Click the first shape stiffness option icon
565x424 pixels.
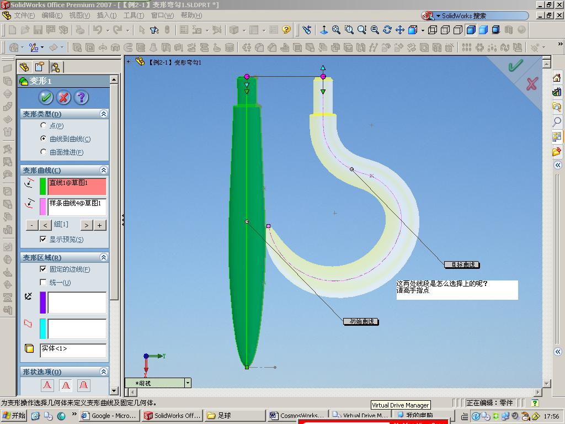(47, 385)
